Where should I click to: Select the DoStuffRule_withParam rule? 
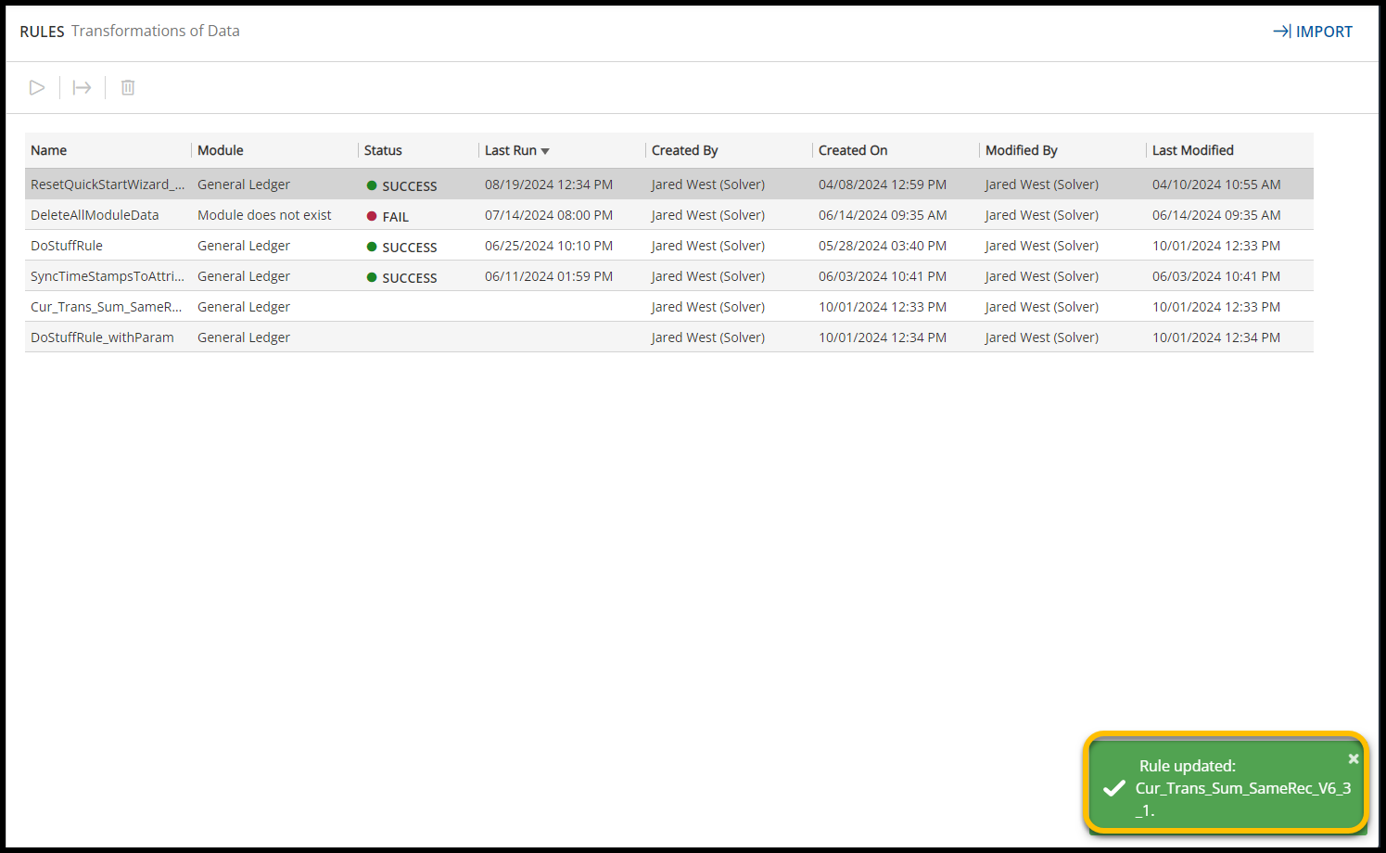(x=102, y=337)
